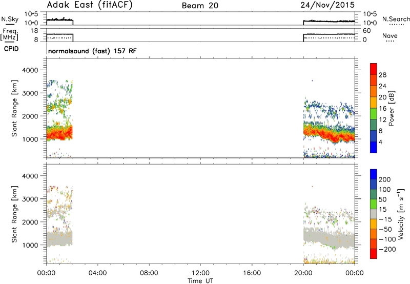Click the red top segment of Power colorbar

click(374, 69)
